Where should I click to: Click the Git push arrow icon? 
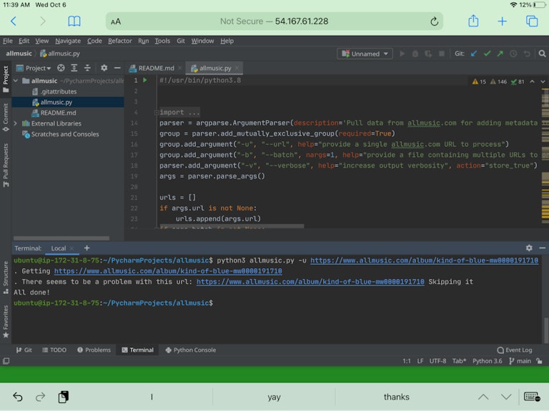(x=500, y=54)
